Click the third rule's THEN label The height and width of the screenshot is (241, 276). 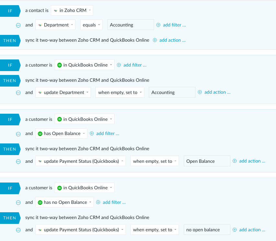click(10, 149)
